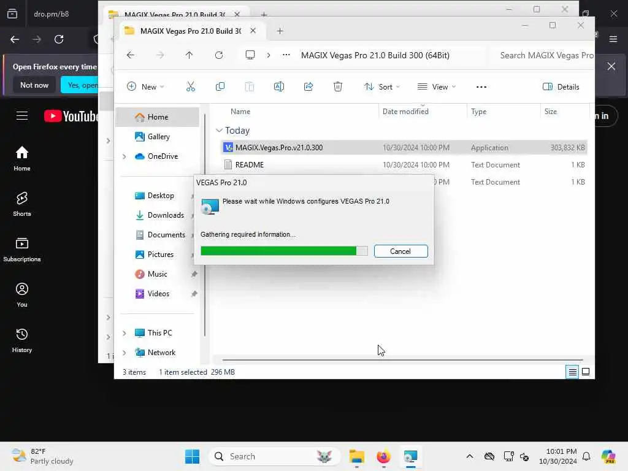Viewport: 628px width, 471px height.
Task: Click the Rename icon in Explorer toolbar
Action: (279, 86)
